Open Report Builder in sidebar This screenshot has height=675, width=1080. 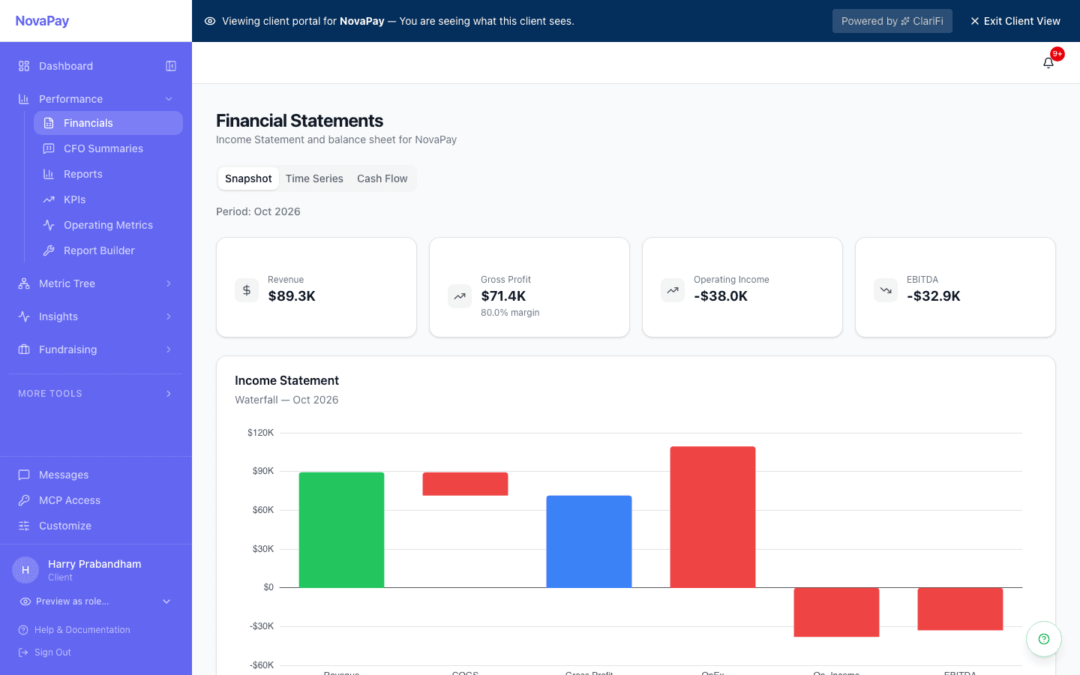point(108,250)
